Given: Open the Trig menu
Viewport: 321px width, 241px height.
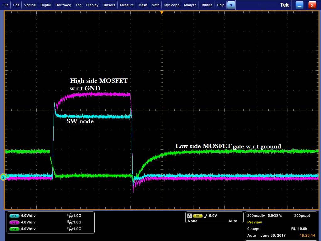Looking at the screenshot, I should [x=78, y=5].
